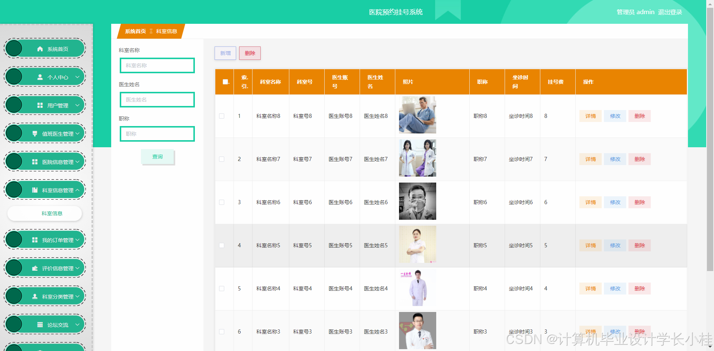The width and height of the screenshot is (714, 351).
Task: Open the 论坛交流 sidebar menu
Action: click(x=45, y=325)
